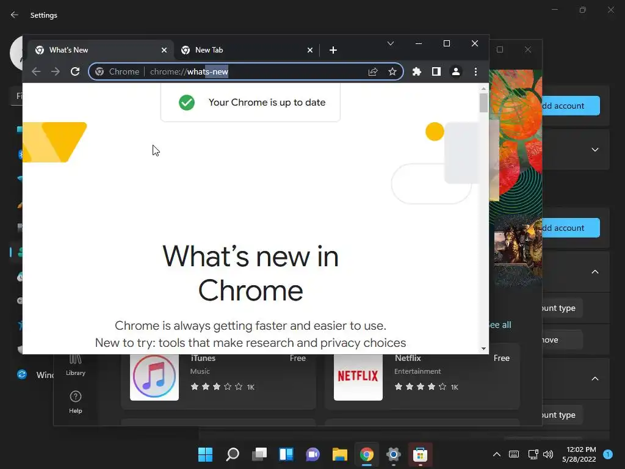
Task: Click the Chrome taskbar icon
Action: click(367, 454)
